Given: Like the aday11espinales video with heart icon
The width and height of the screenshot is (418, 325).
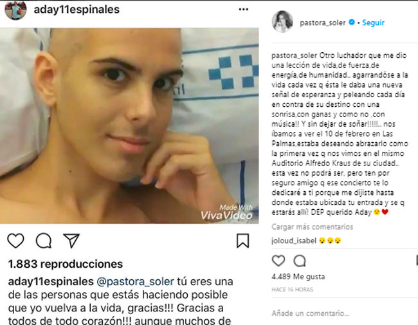Looking at the screenshot, I should [15, 241].
